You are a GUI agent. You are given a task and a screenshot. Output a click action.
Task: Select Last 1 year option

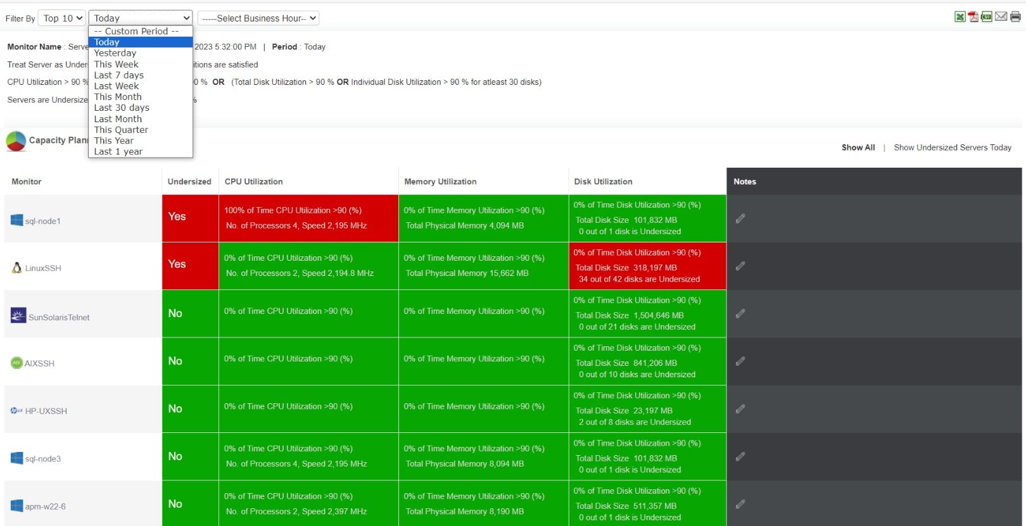(141, 151)
